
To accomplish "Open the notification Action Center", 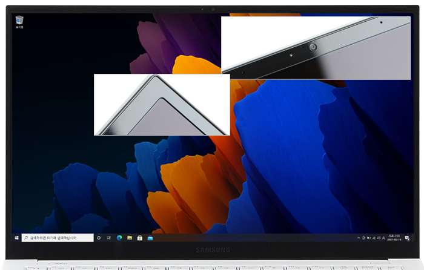I will coord(407,238).
